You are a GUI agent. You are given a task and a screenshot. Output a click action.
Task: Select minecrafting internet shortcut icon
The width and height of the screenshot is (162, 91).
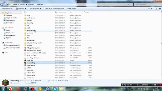(25, 65)
